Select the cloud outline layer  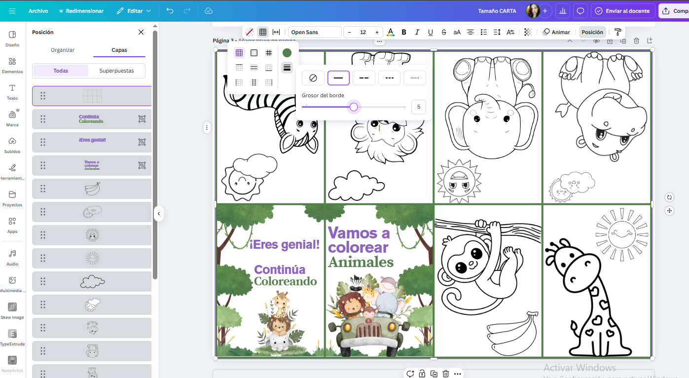click(x=92, y=281)
